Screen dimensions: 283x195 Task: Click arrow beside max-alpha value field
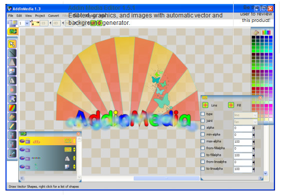(x=254, y=142)
